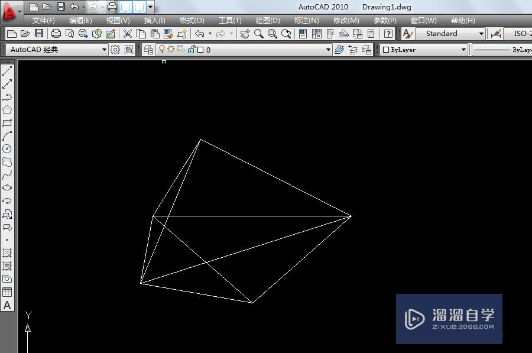Click the Insert Block tool

tap(7, 214)
